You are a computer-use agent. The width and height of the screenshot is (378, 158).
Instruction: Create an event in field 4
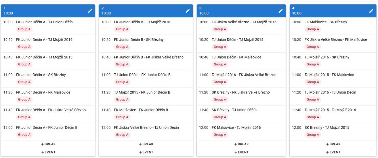pos(333,152)
